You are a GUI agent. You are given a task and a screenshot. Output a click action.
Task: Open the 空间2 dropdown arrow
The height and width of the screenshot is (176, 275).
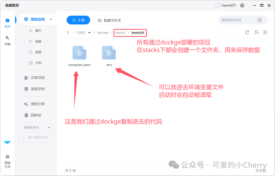coord(89,33)
